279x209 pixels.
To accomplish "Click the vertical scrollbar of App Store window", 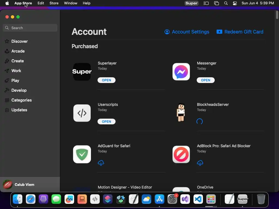I will (277, 15).
